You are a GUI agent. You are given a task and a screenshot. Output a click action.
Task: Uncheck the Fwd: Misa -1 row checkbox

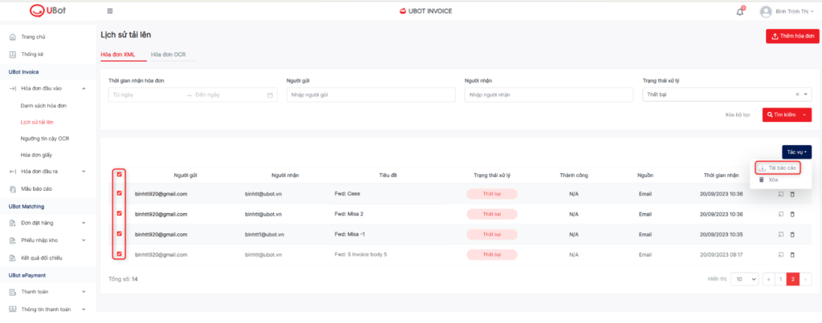pos(120,234)
